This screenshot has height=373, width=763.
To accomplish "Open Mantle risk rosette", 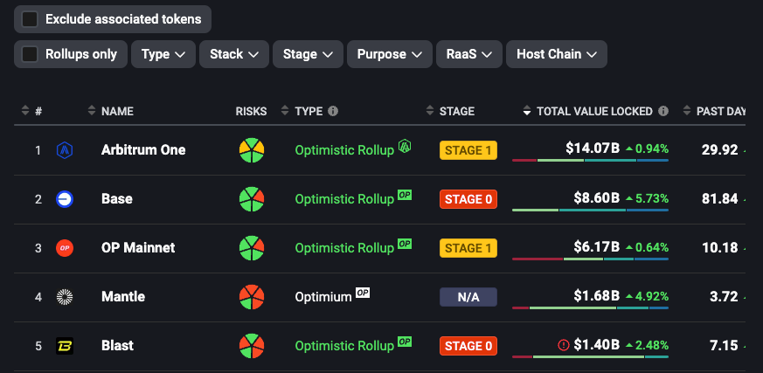I will point(252,297).
